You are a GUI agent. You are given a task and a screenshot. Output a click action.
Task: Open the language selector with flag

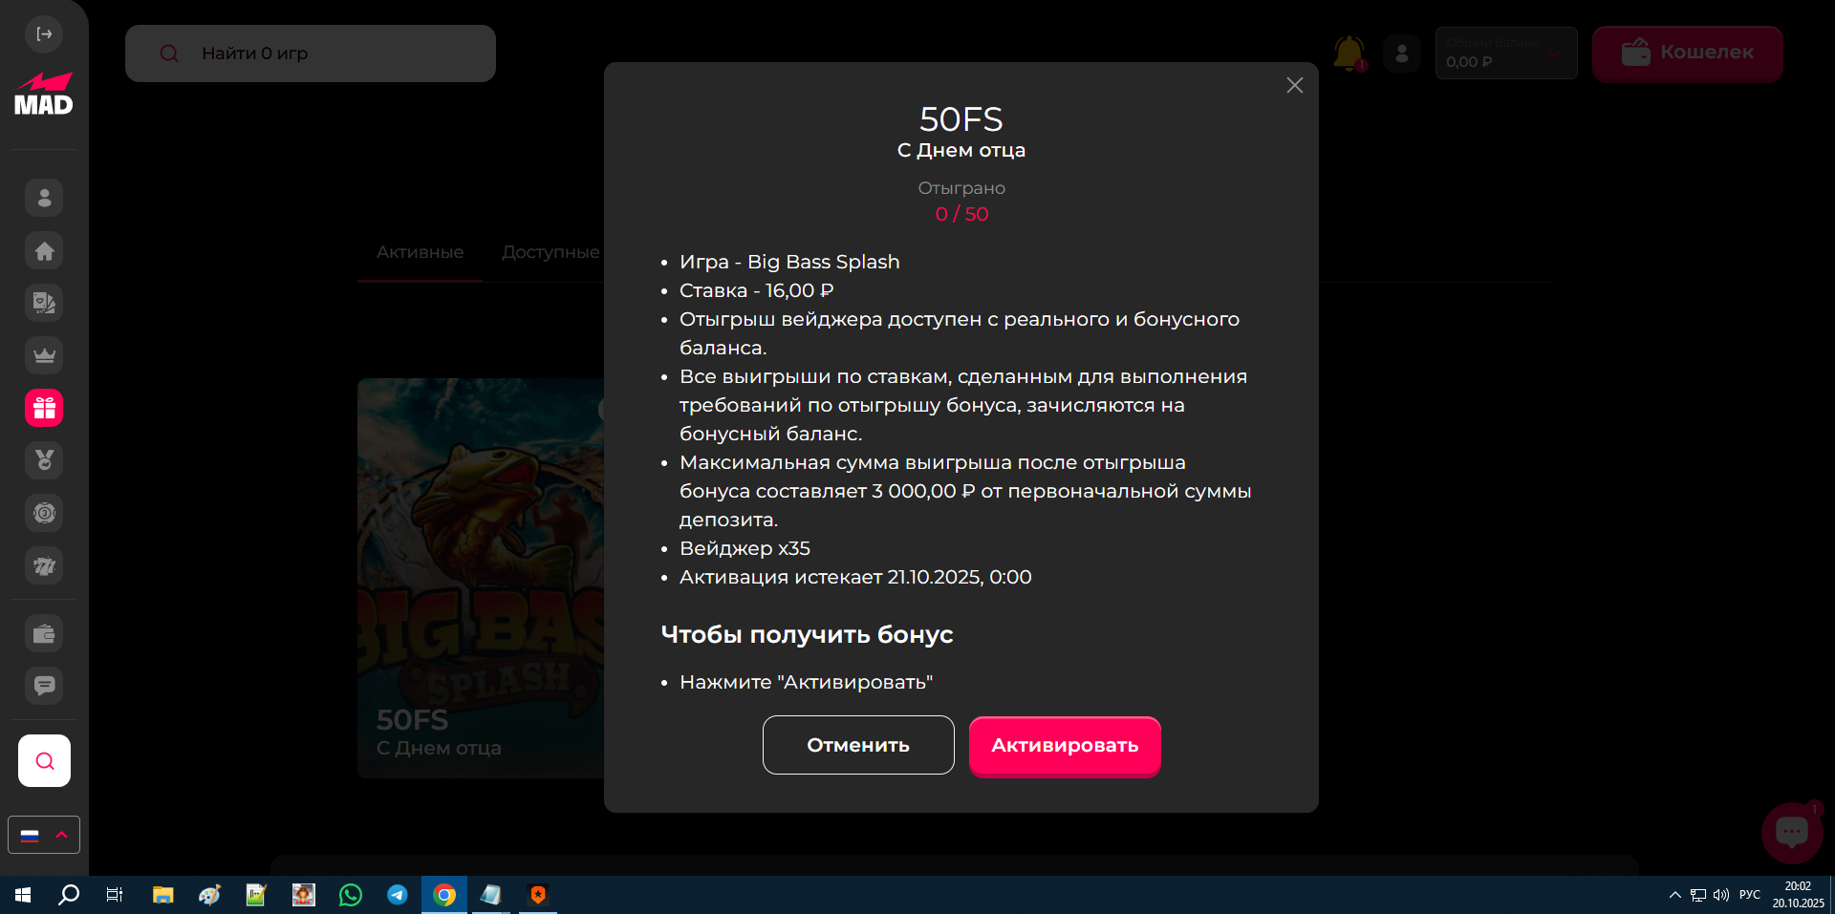coord(44,835)
